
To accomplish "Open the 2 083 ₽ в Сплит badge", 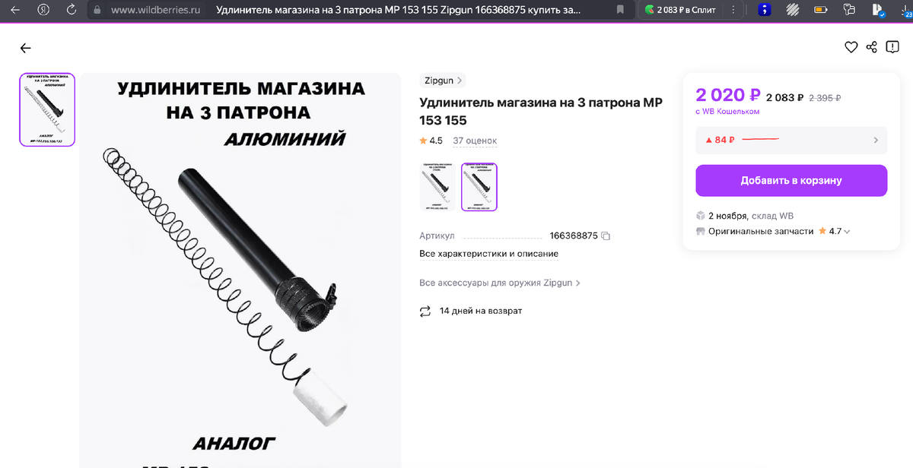I will [x=680, y=10].
